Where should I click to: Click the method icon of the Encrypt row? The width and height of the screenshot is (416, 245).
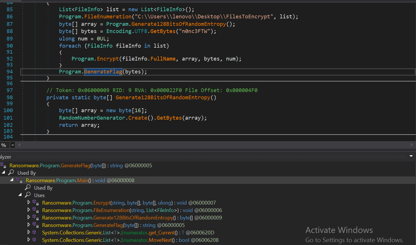tap(36, 203)
